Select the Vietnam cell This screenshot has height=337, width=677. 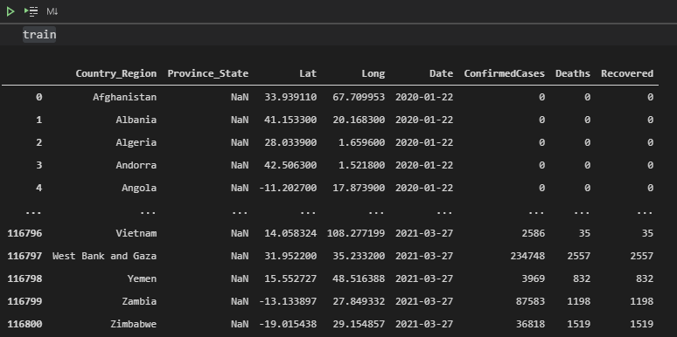(136, 233)
